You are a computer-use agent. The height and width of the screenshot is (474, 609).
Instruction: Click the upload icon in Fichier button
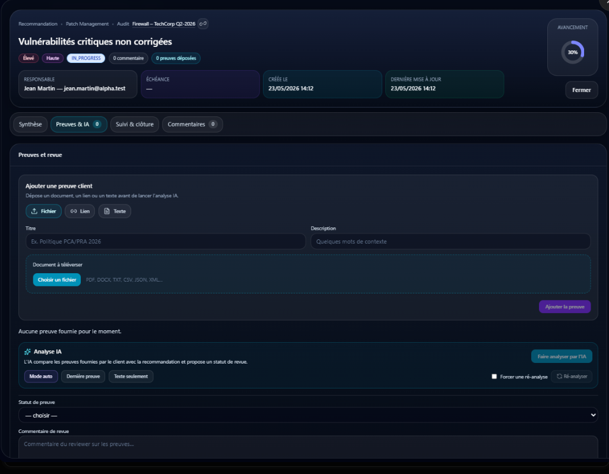coord(34,211)
